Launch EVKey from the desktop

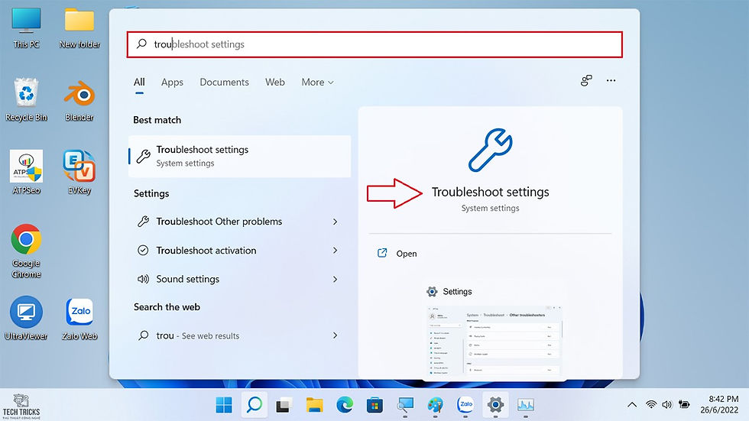point(79,173)
